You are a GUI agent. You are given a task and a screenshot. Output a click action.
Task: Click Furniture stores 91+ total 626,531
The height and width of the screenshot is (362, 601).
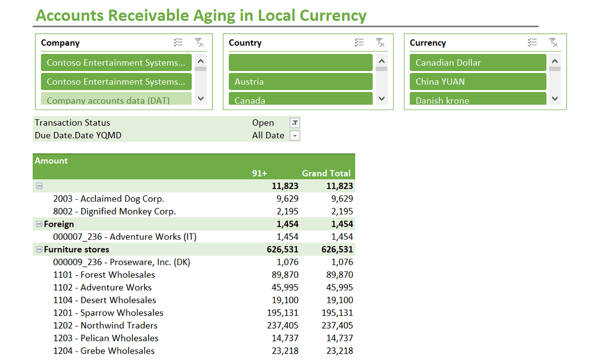[283, 249]
